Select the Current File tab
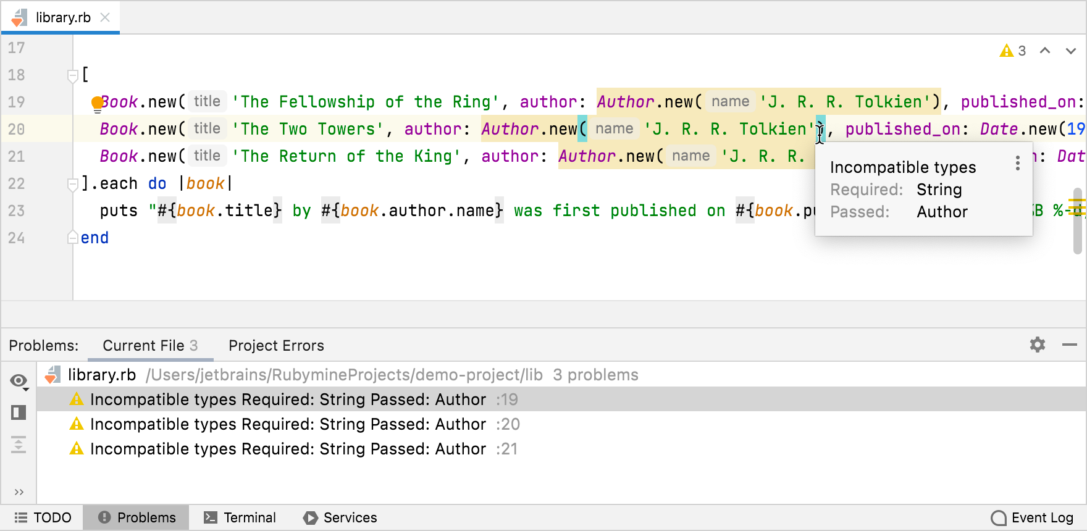Viewport: 1087px width, 531px height. tap(150, 346)
